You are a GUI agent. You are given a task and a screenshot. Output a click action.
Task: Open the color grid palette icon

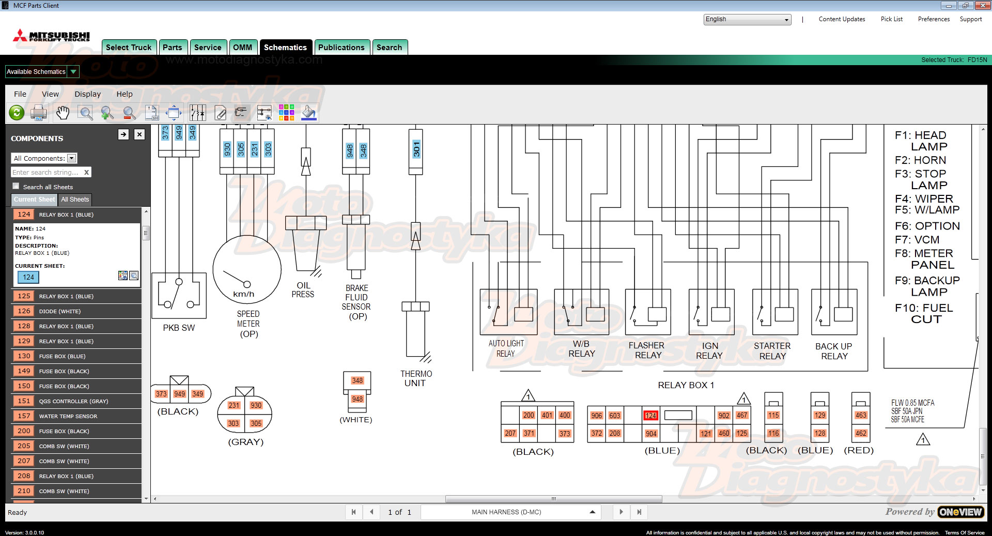286,112
